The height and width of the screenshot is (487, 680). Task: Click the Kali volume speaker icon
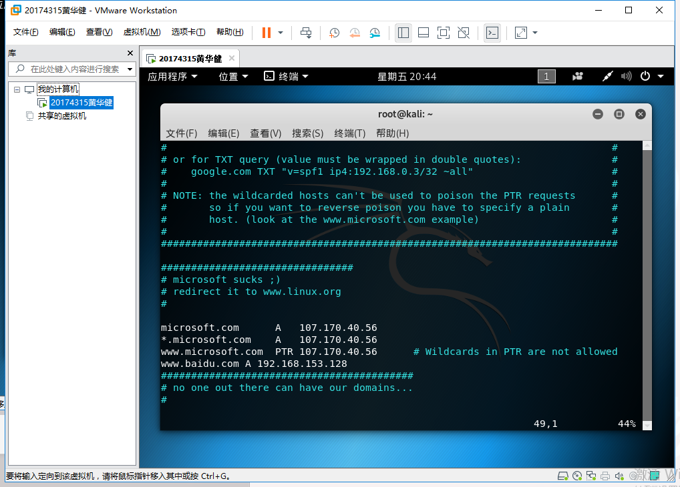pyautogui.click(x=626, y=77)
